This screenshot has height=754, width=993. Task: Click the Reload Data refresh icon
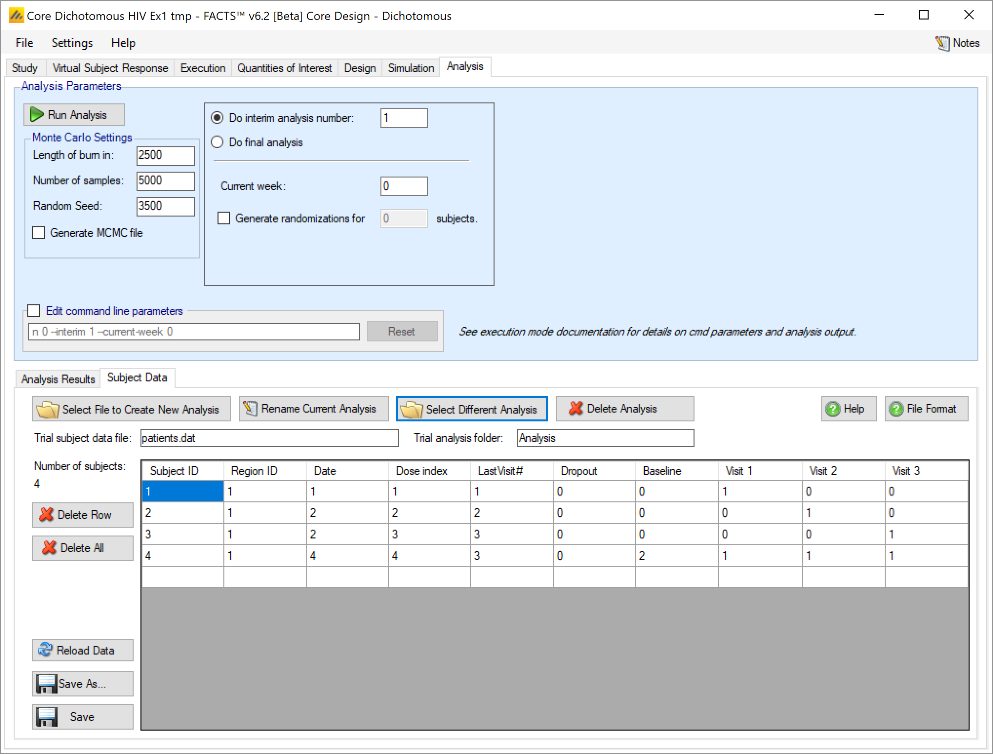coord(45,650)
